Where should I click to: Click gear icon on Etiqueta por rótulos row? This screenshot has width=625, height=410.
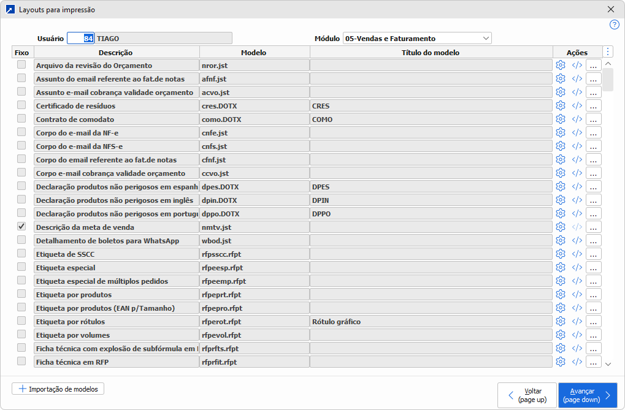point(560,321)
